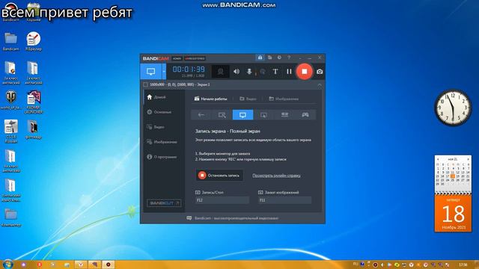
Task: Select the Bandicam folder on desktop
Action: [10, 42]
